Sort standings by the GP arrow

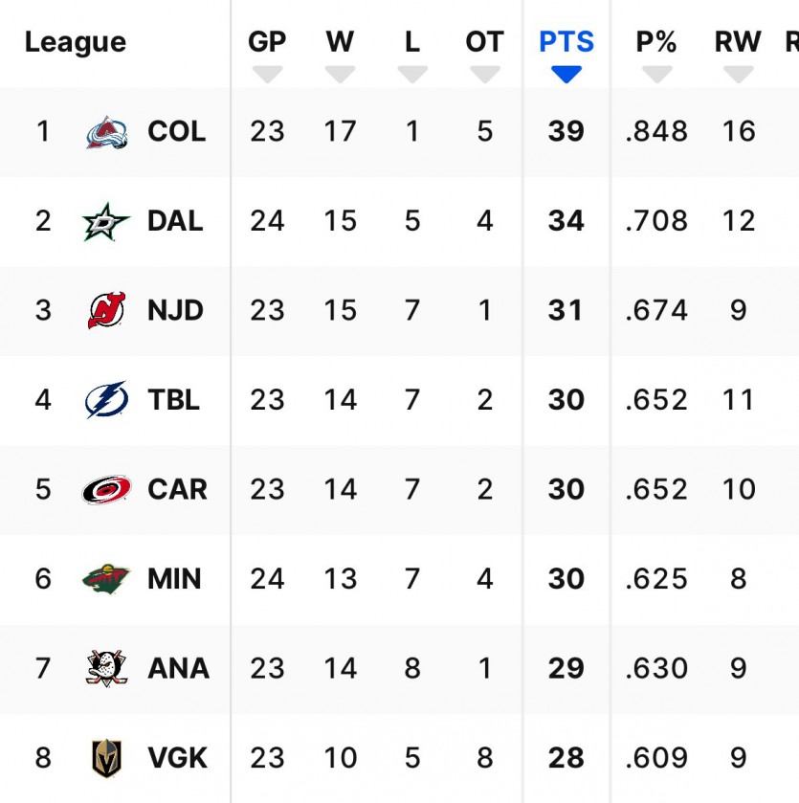point(267,75)
